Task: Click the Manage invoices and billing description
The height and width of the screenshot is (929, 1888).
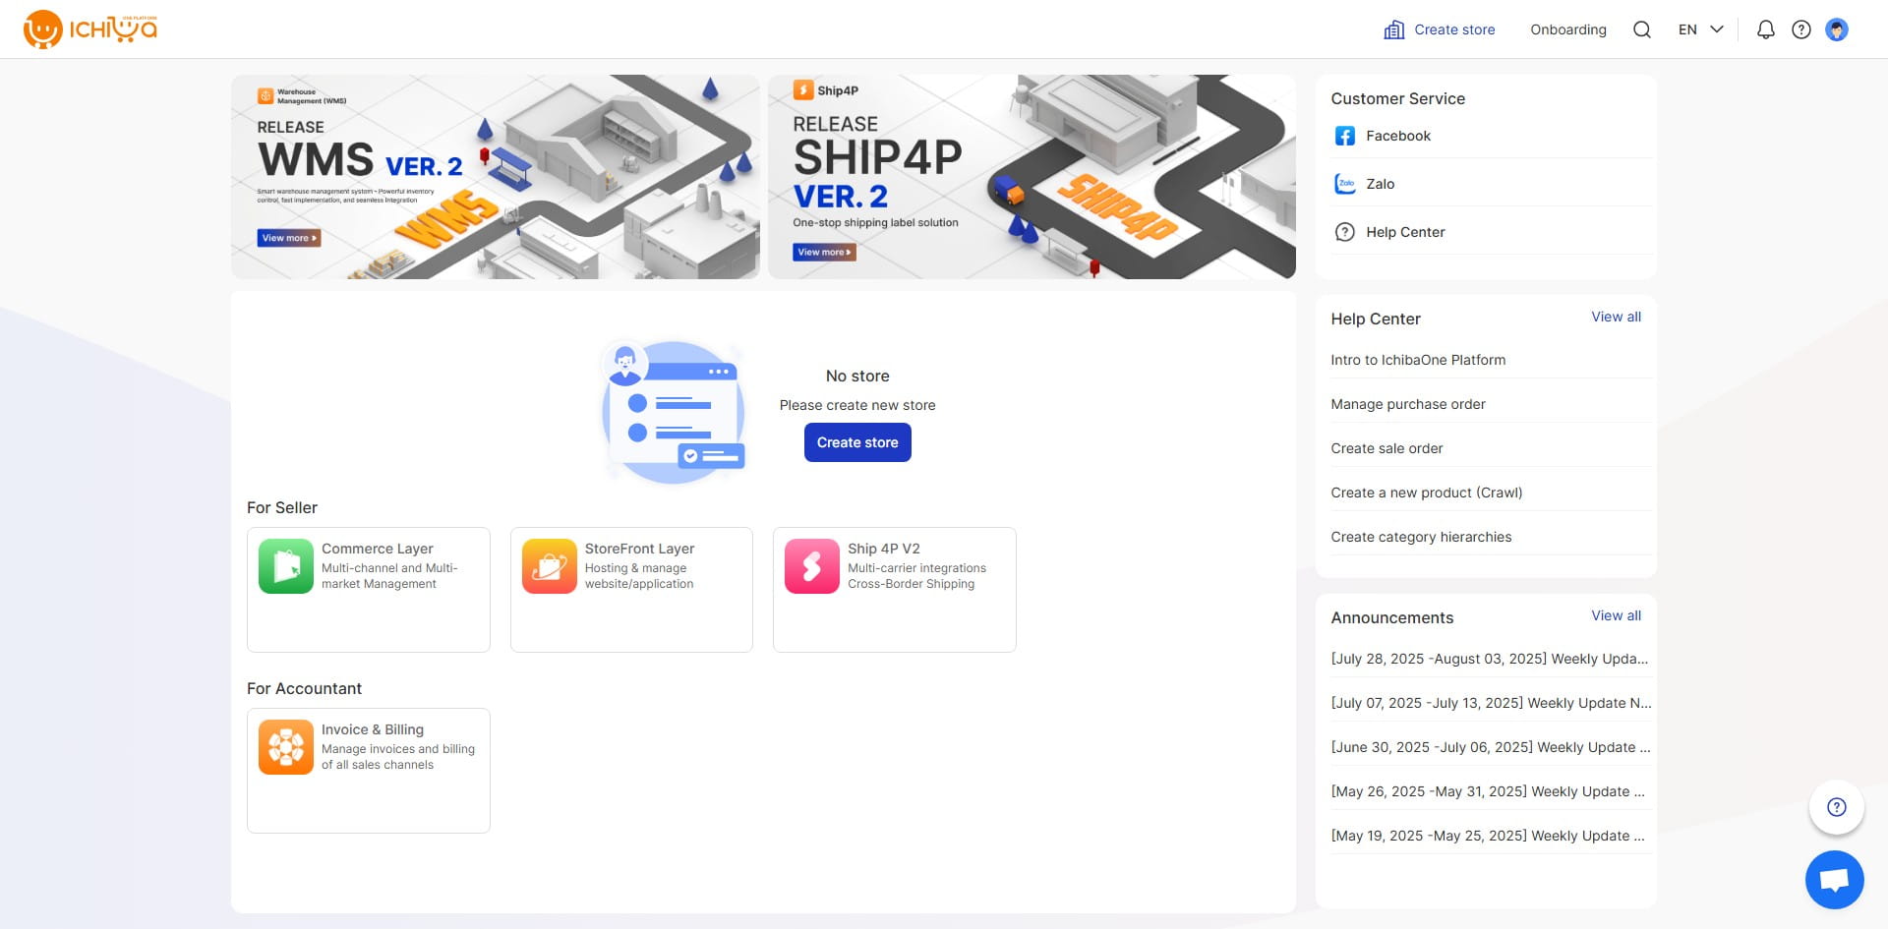Action: coord(398,757)
